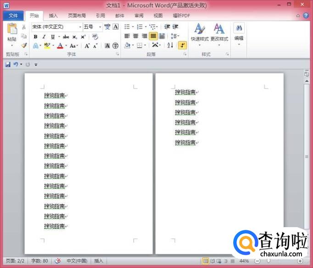This screenshot has width=313, height=268.
Task: Click the Word Help question mark
Action: 306,16
